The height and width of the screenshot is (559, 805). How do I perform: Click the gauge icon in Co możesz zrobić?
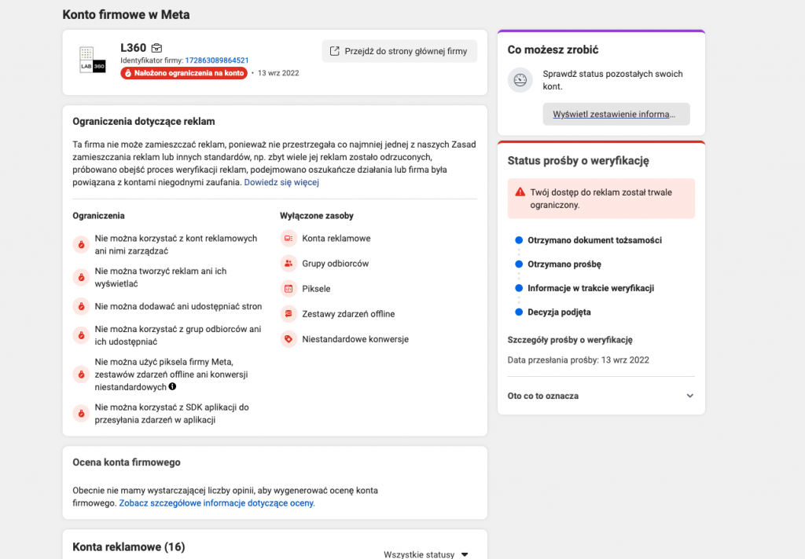(520, 80)
